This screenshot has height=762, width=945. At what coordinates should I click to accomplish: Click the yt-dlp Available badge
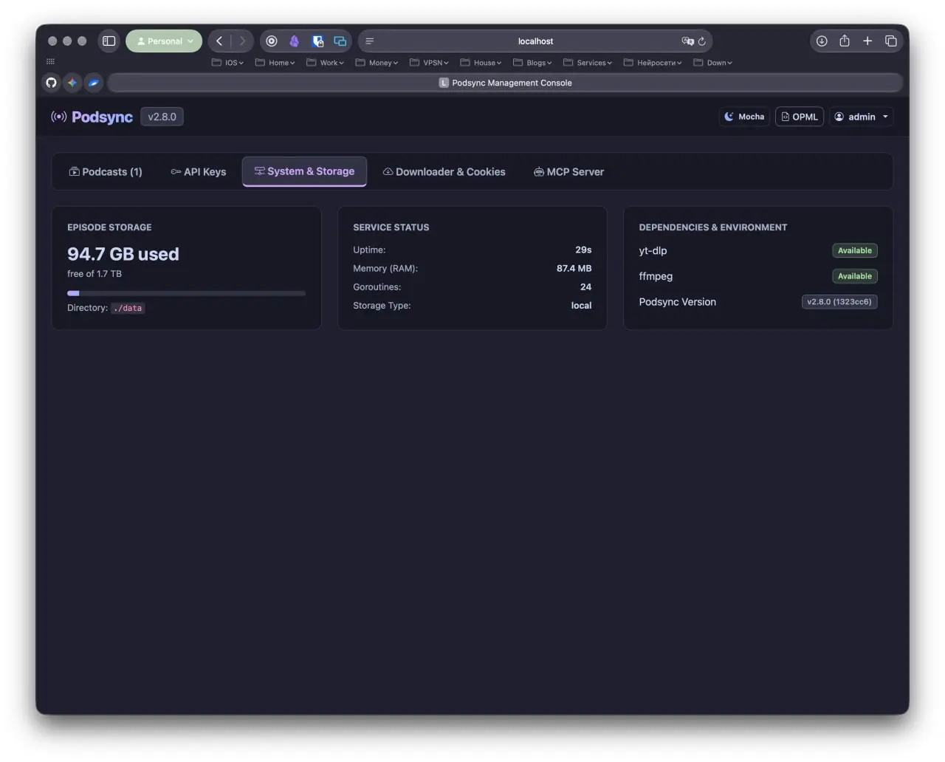click(854, 250)
